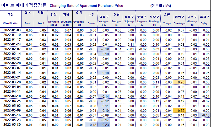Select the 2022-01-17 date cell
Screen dimensions: 211x127
[x=11, y=40]
